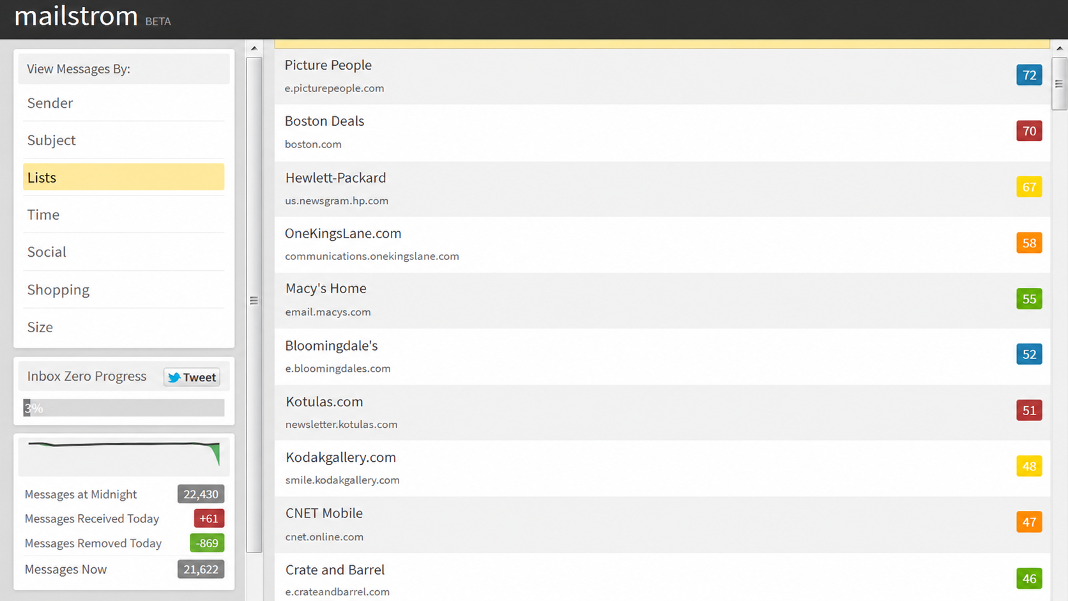
Task: Click the email.macys.com domain text
Action: point(328,312)
